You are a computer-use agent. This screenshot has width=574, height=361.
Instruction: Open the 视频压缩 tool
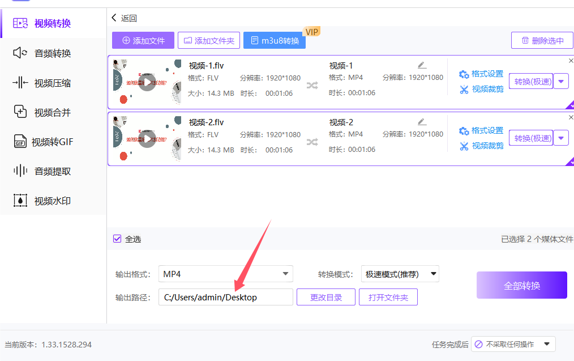53,83
